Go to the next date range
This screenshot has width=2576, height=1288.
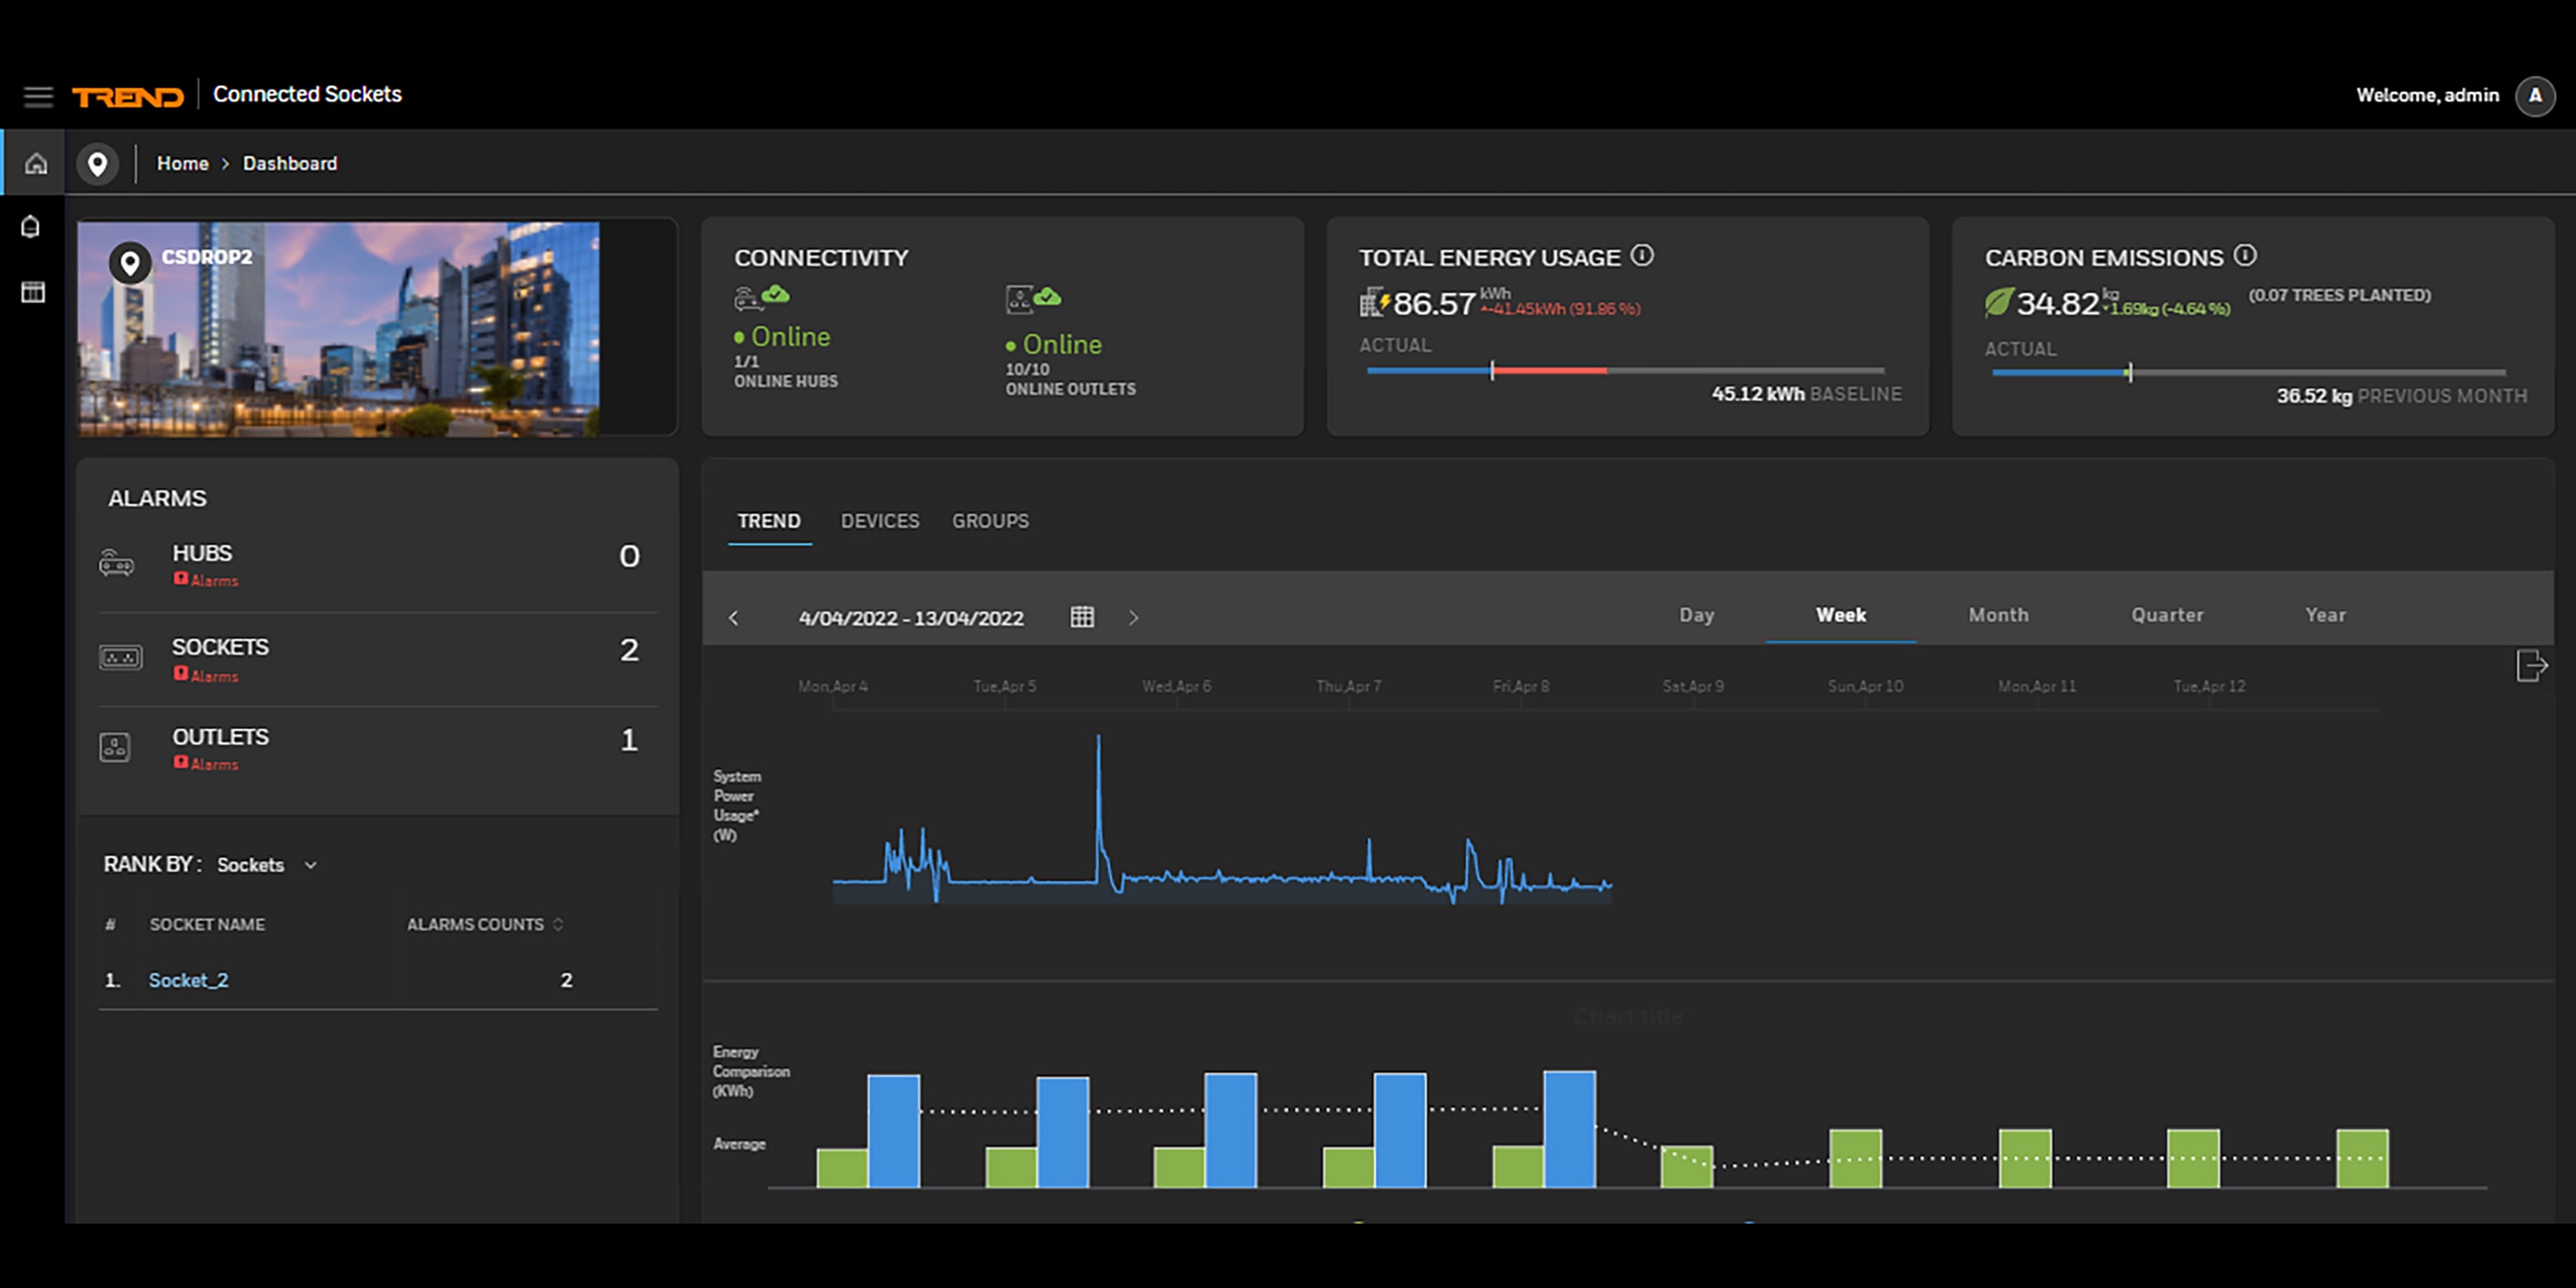[x=1133, y=617]
